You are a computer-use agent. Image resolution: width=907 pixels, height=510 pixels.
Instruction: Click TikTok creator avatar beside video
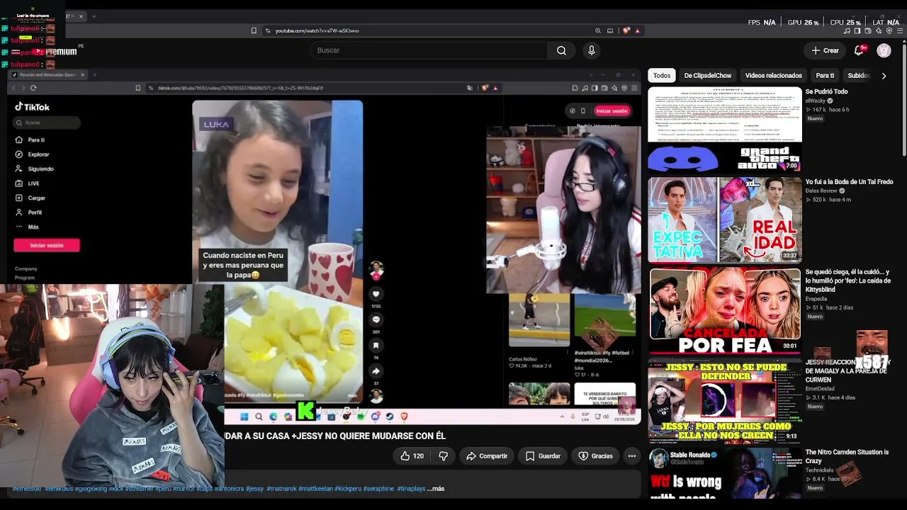click(x=376, y=268)
